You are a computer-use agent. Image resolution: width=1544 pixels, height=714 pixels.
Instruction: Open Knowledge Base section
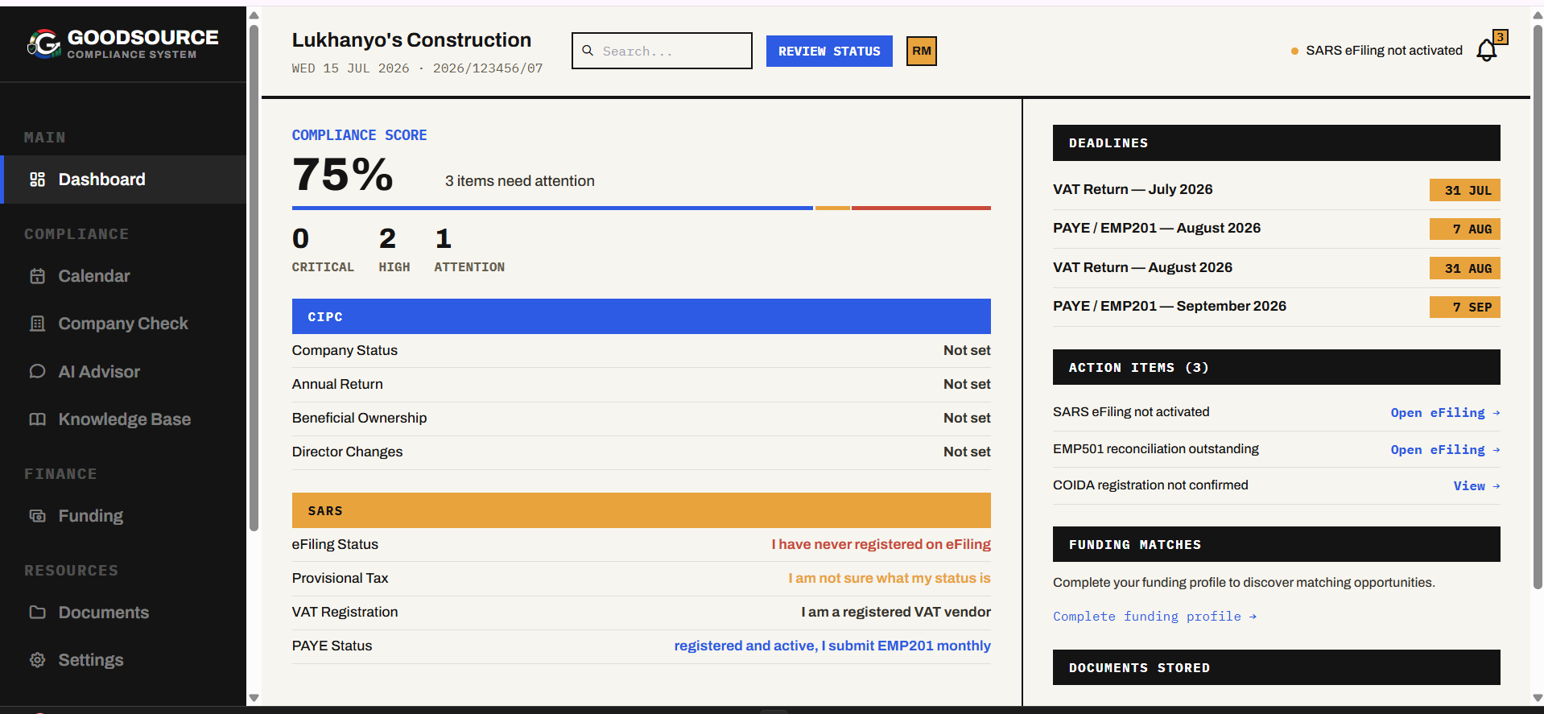[125, 419]
